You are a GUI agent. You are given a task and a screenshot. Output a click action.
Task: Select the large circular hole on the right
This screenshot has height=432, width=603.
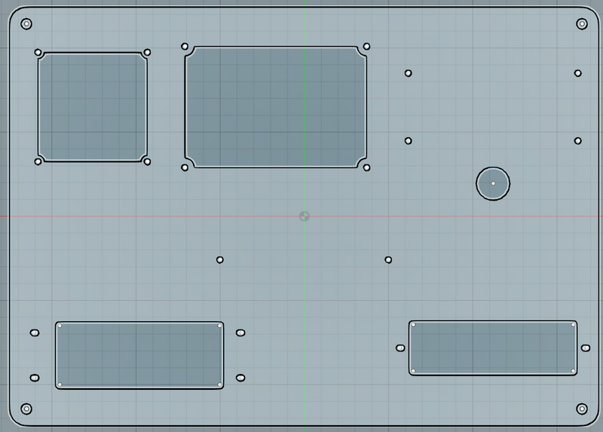pyautogui.click(x=493, y=183)
